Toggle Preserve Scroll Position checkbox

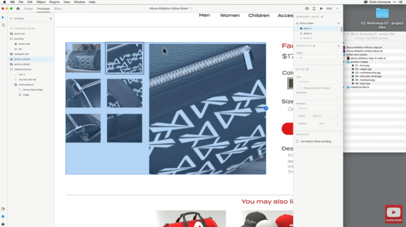coord(300,88)
